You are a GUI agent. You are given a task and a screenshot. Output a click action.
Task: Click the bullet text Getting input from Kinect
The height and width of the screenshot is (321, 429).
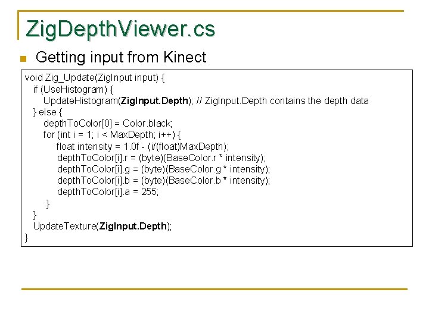point(121,57)
